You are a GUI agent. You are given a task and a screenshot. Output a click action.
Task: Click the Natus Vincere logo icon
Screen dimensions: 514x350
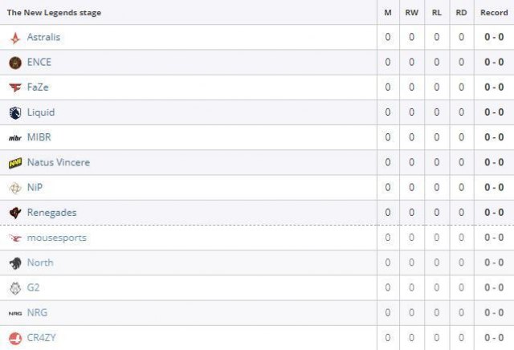(15, 163)
